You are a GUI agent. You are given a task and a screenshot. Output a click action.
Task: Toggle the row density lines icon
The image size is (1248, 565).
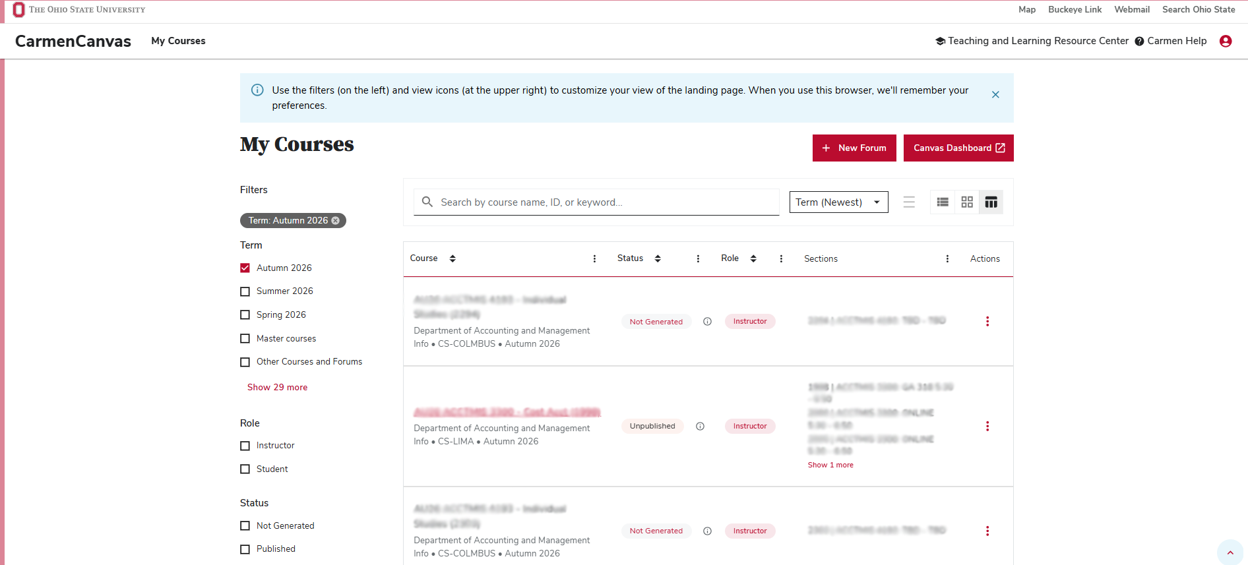909,202
